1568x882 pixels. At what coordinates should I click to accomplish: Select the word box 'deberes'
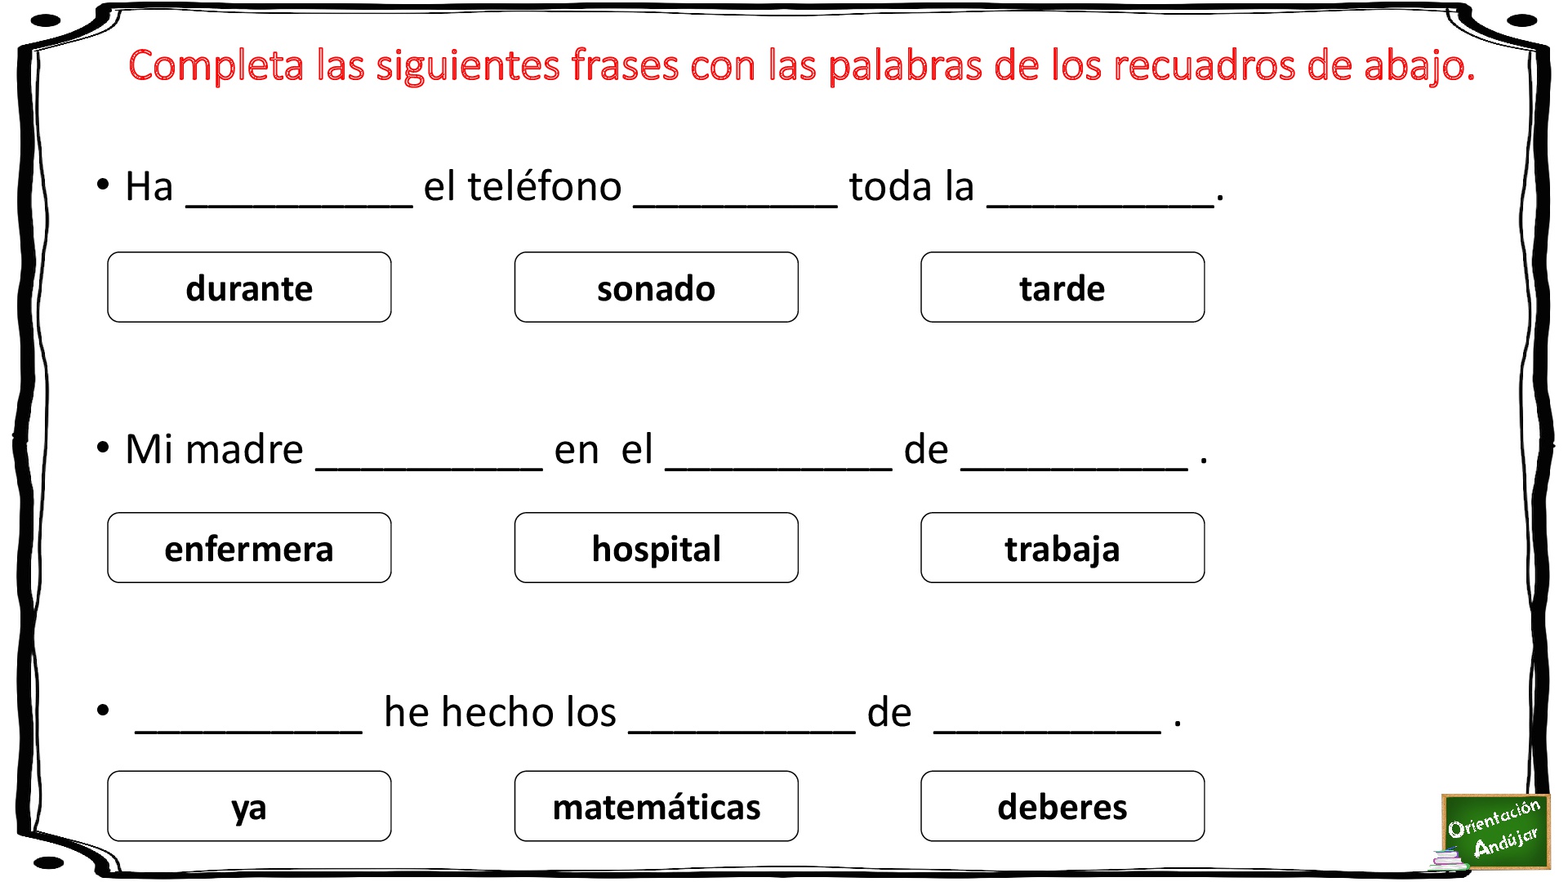click(1062, 806)
